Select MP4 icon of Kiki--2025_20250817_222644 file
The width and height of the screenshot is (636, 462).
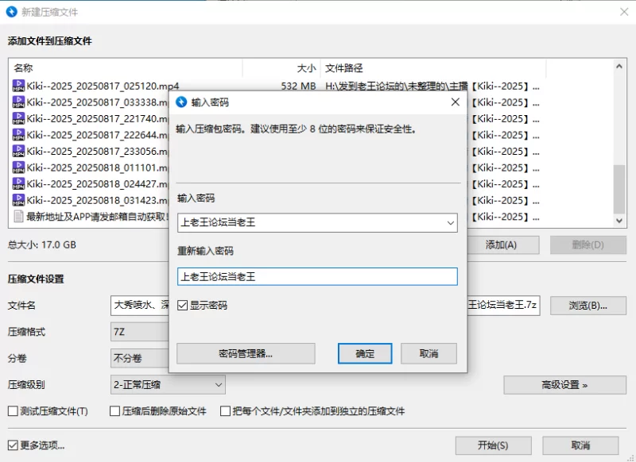point(18,135)
